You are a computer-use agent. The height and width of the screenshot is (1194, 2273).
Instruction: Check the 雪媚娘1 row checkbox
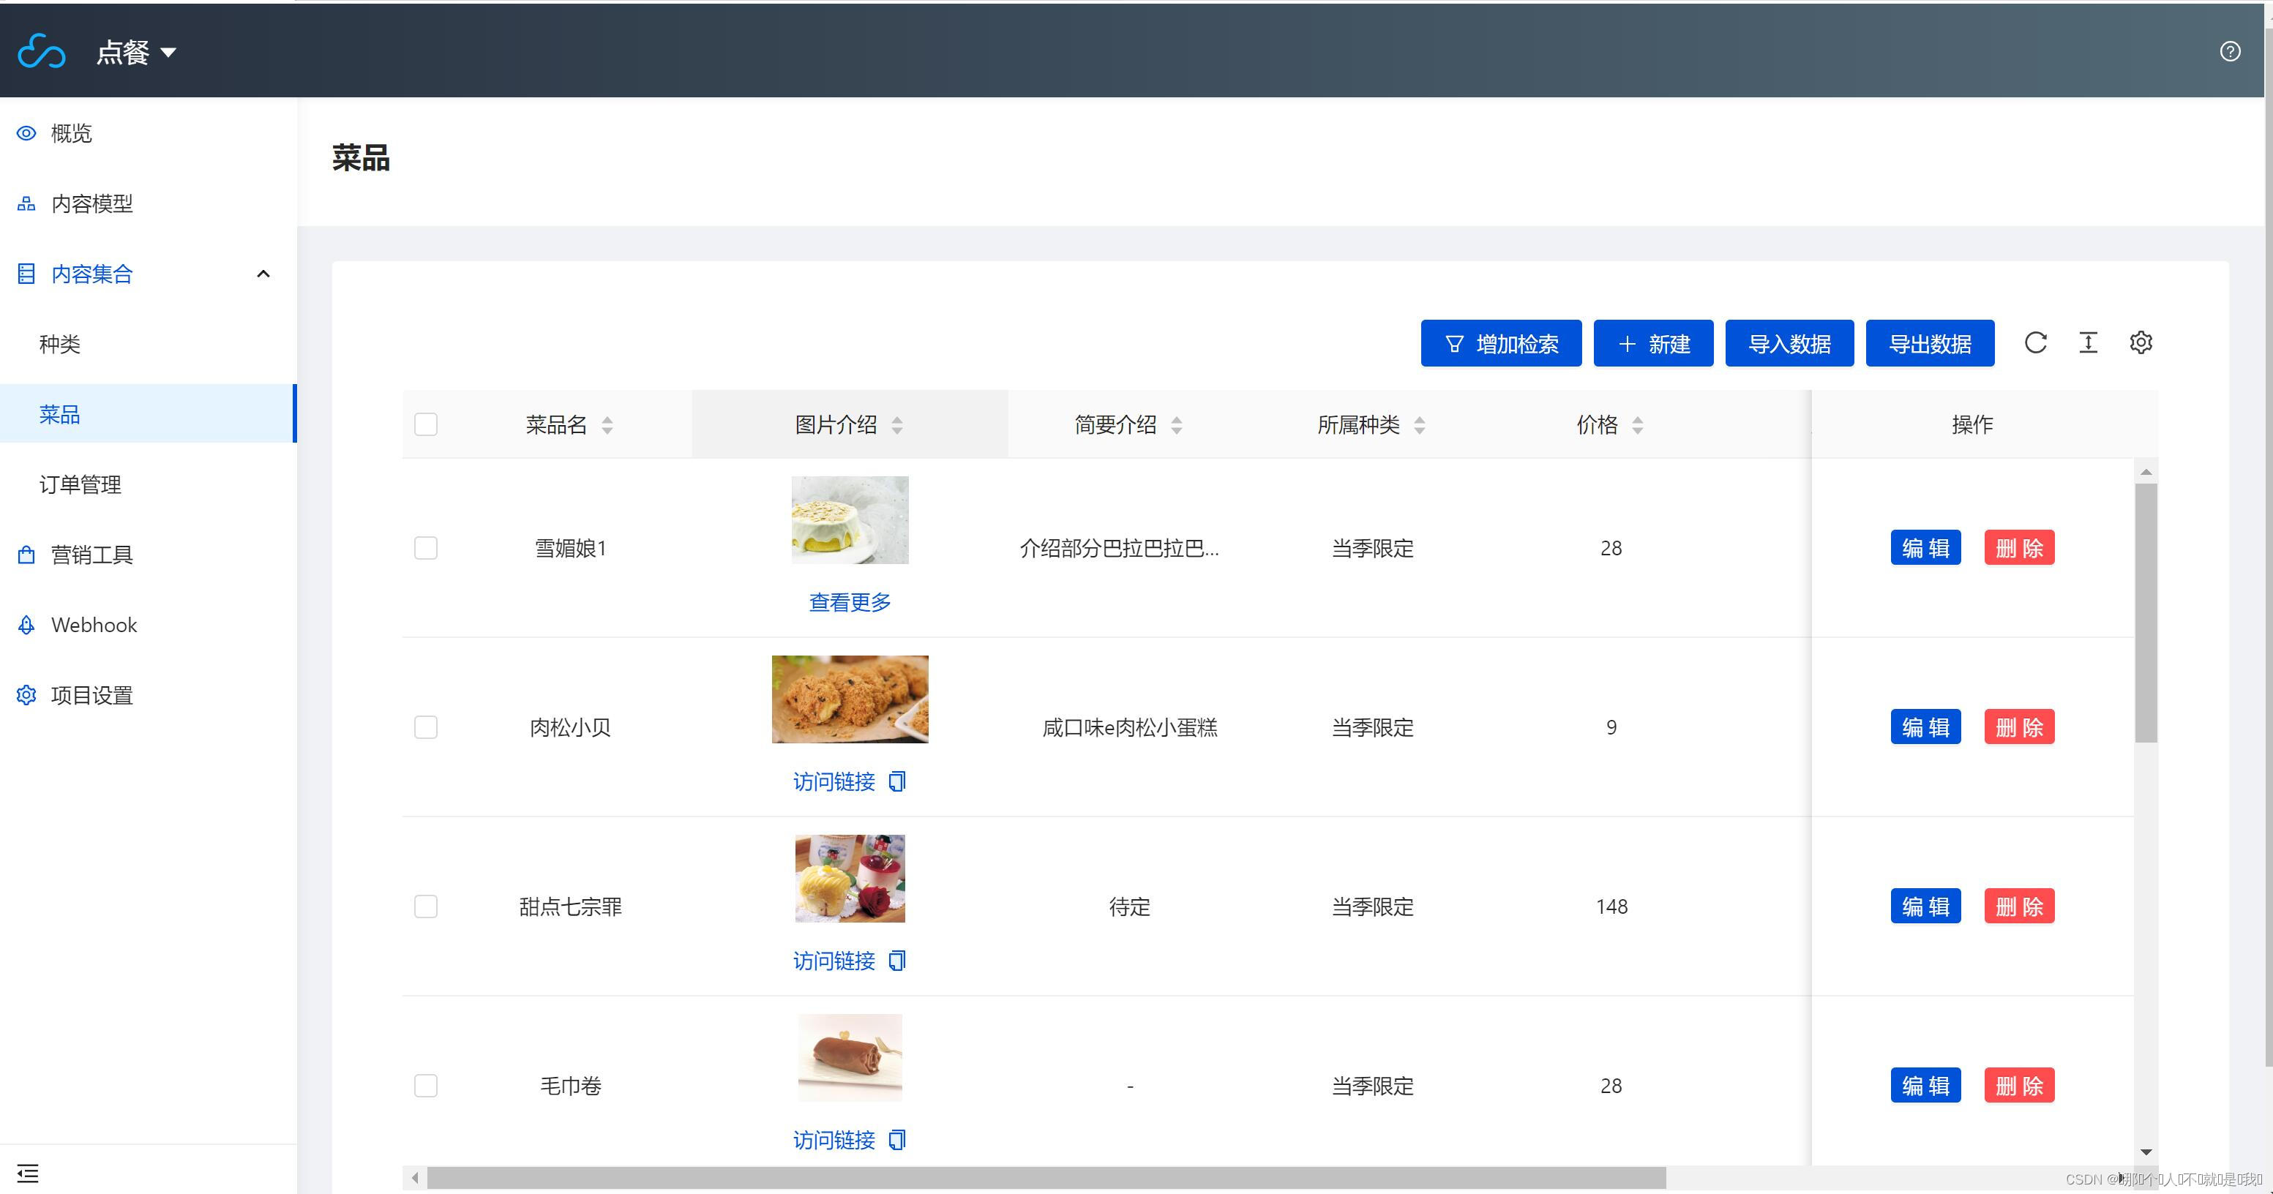[x=426, y=548]
